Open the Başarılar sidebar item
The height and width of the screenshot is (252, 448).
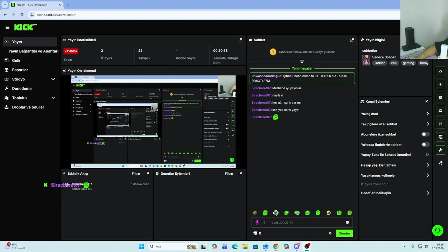click(30, 70)
